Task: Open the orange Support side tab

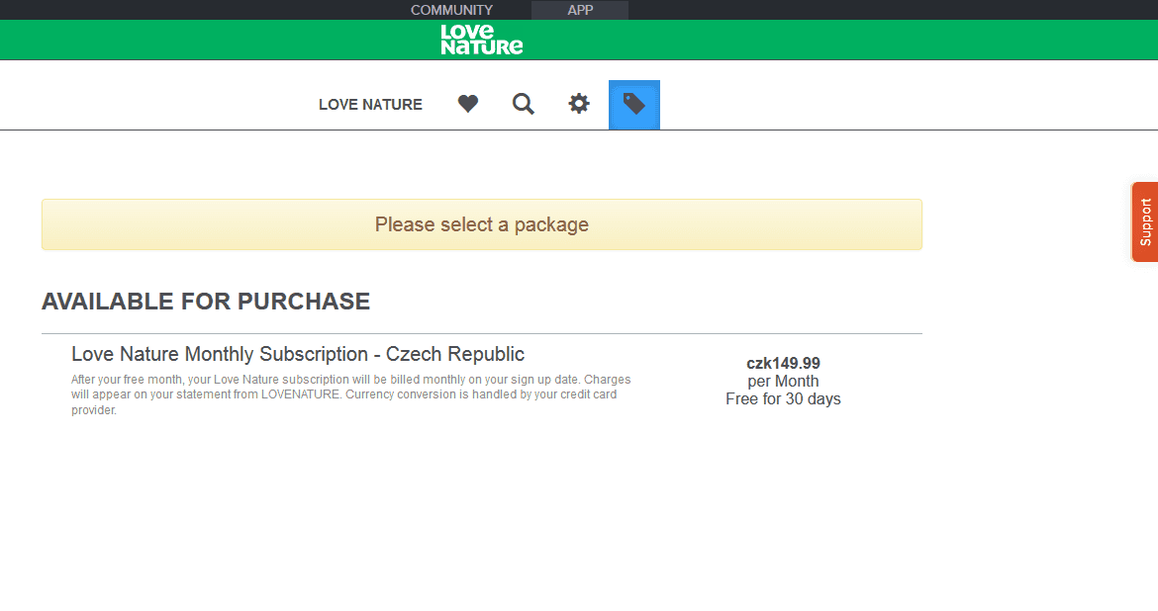Action: pos(1145,222)
